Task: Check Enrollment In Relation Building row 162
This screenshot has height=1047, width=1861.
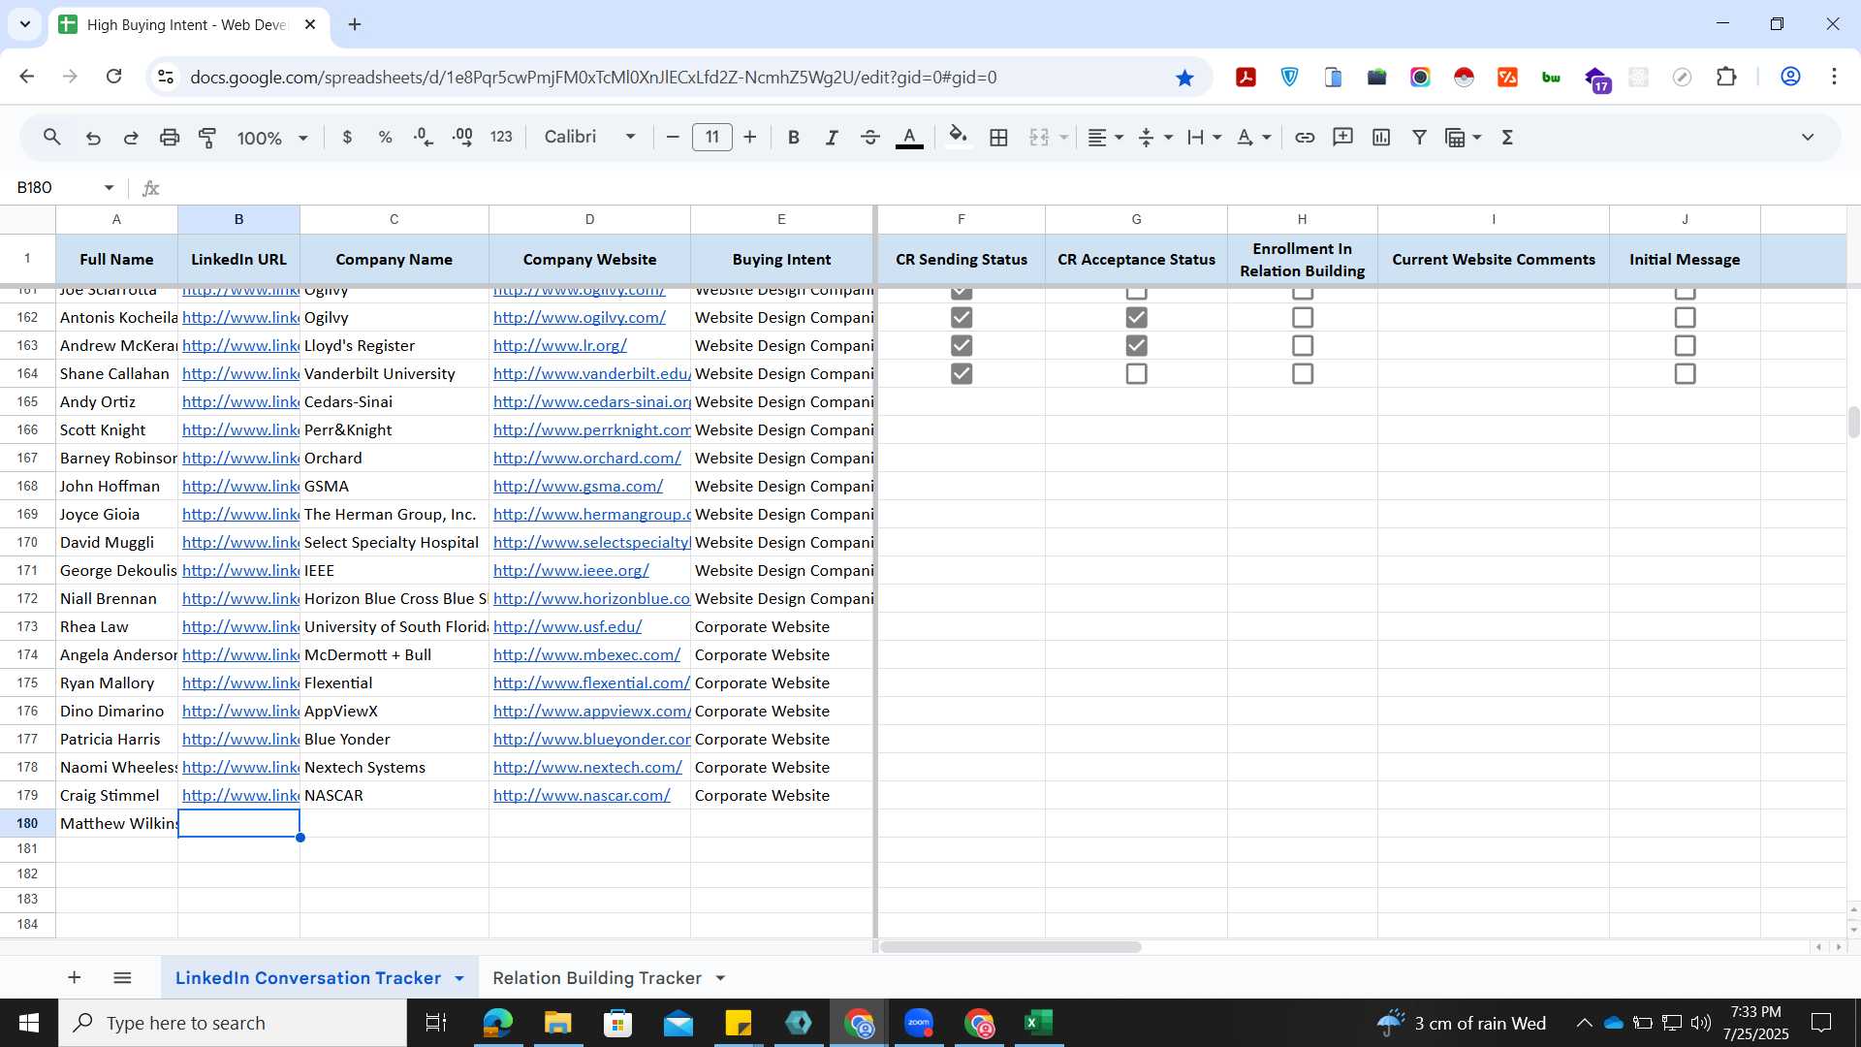Action: pos(1303,317)
